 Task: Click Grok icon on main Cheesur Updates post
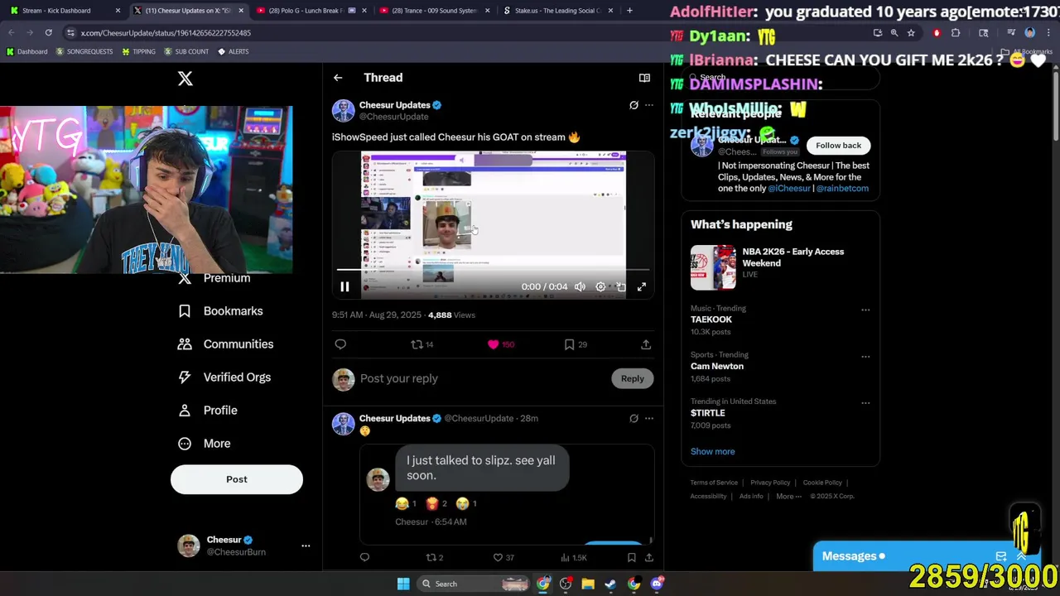click(634, 105)
